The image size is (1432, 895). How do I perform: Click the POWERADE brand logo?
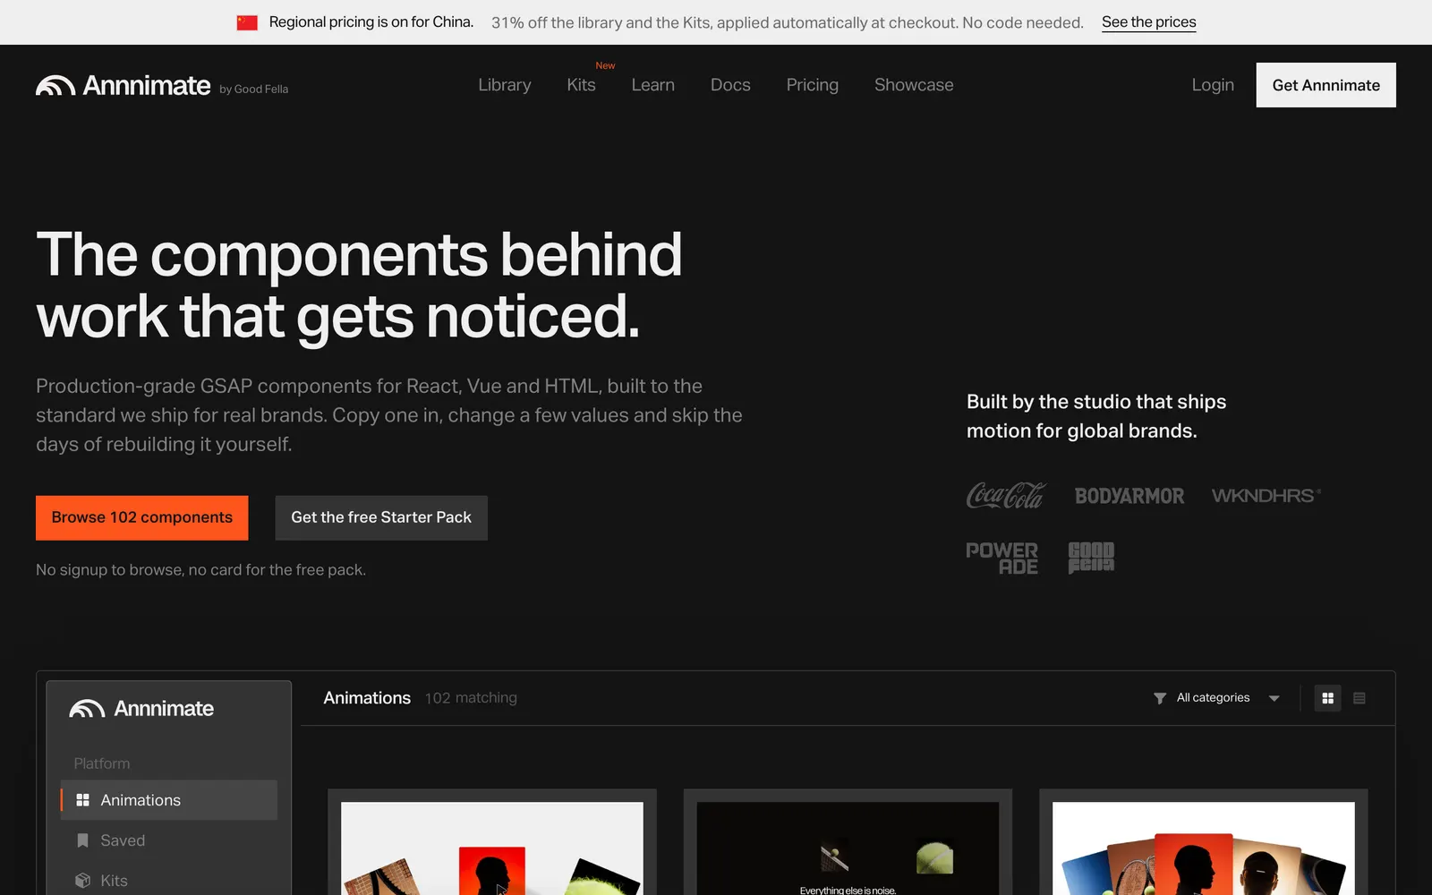point(1002,558)
